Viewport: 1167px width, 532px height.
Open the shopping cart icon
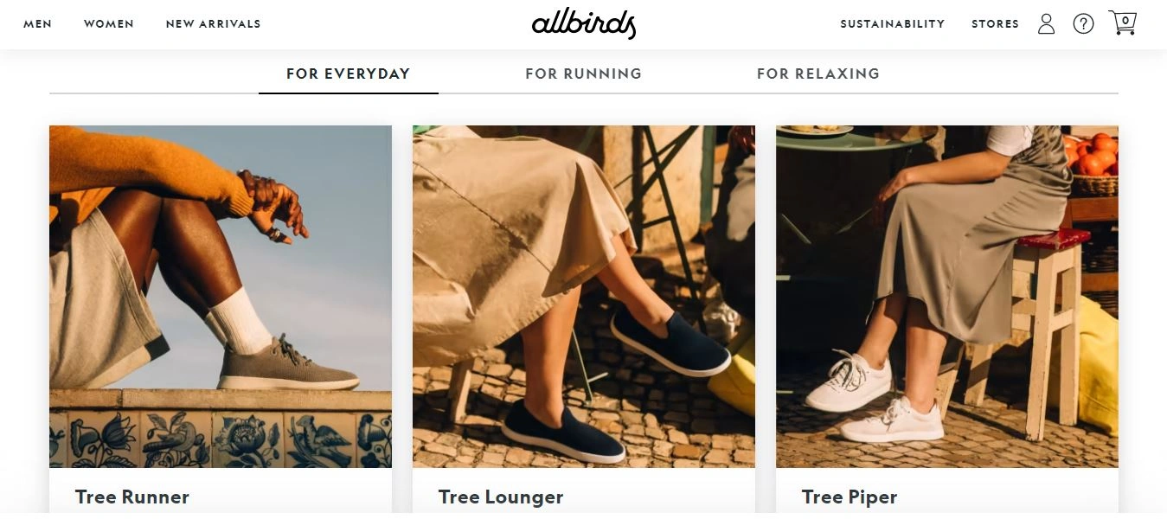pos(1122,22)
